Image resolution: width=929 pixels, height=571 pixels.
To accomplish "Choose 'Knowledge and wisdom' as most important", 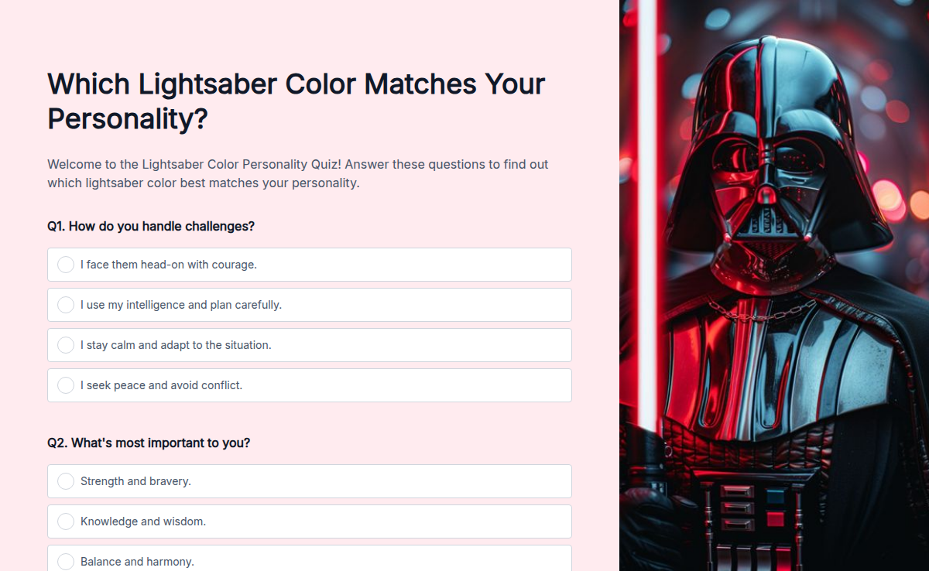I will [x=66, y=521].
